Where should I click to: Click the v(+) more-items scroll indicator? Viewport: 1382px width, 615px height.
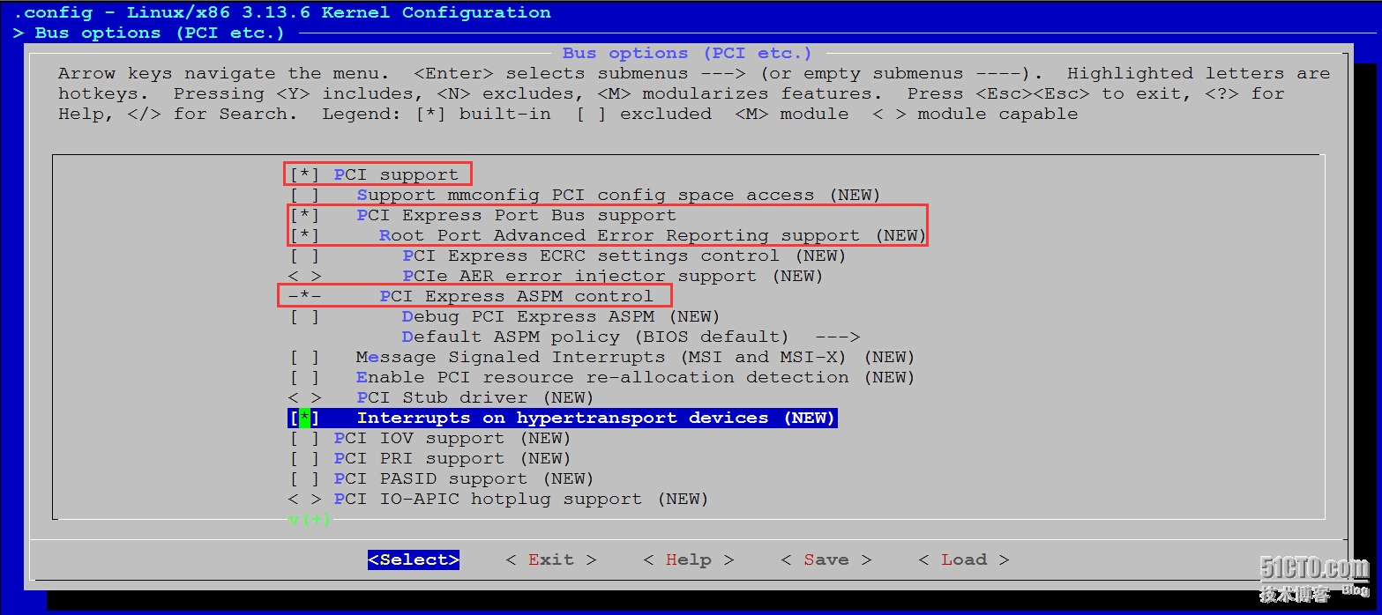click(310, 519)
